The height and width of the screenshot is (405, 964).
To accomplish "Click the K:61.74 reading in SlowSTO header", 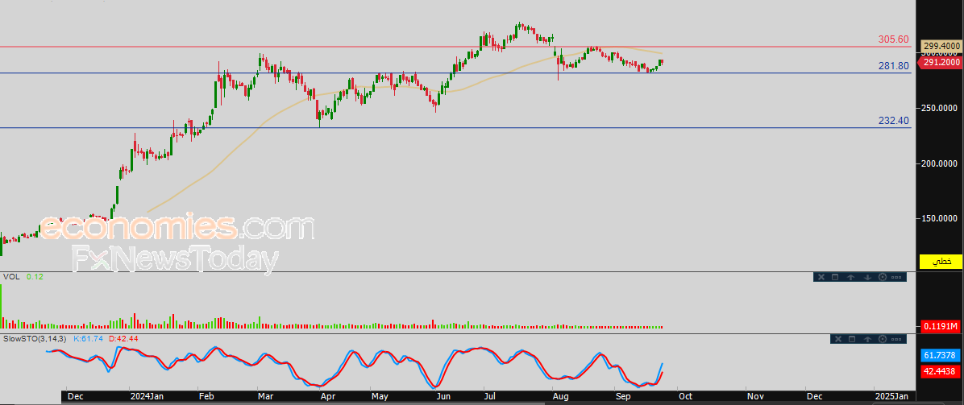I will (x=89, y=339).
